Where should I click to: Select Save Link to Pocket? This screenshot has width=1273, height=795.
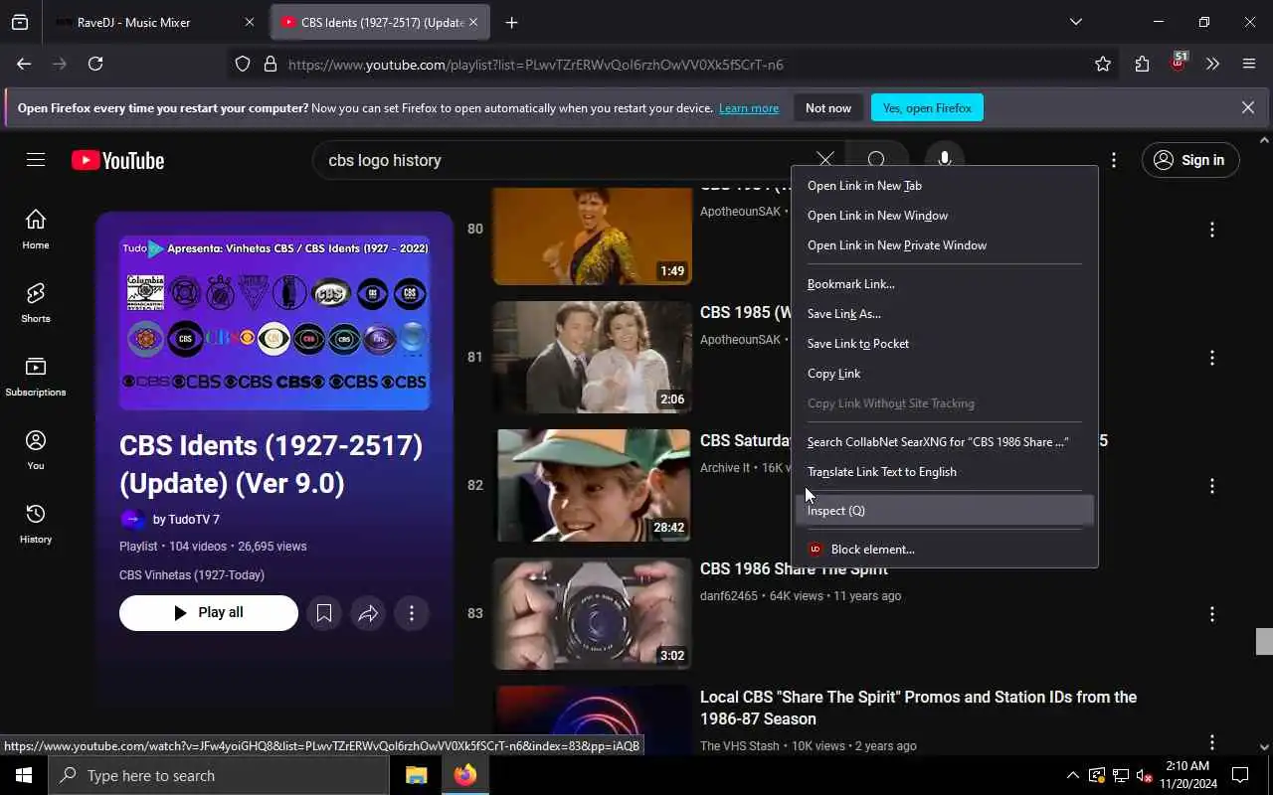coord(945,344)
